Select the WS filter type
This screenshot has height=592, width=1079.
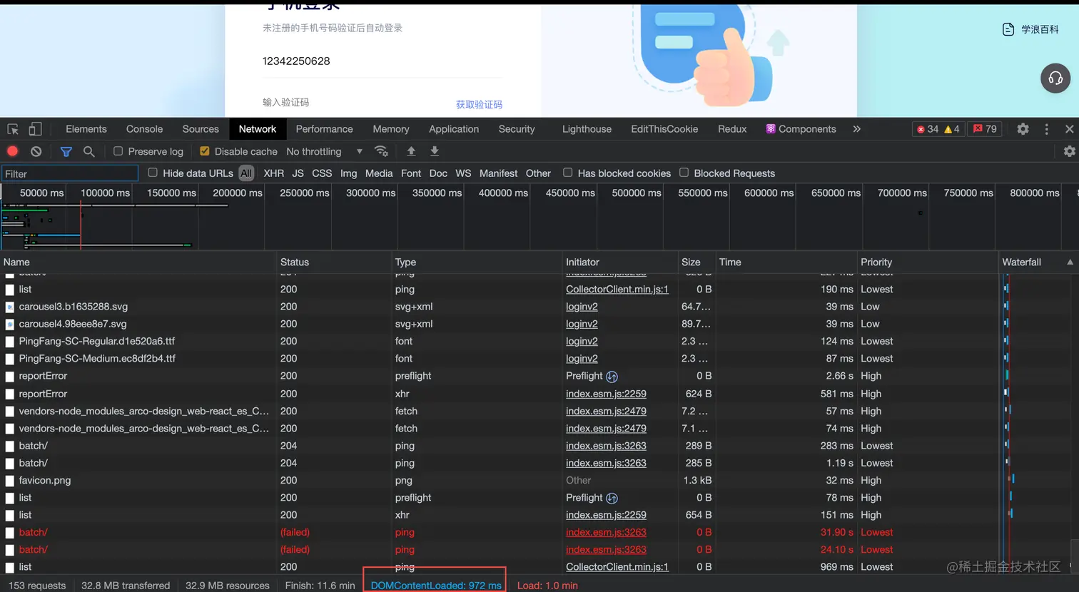[x=463, y=173]
